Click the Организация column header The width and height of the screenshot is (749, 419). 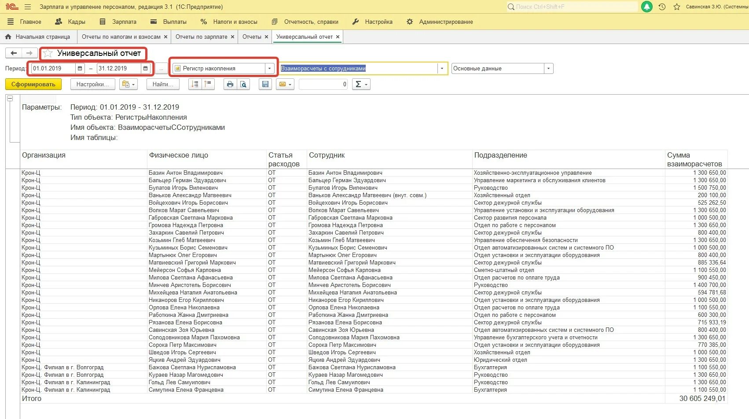(x=44, y=155)
